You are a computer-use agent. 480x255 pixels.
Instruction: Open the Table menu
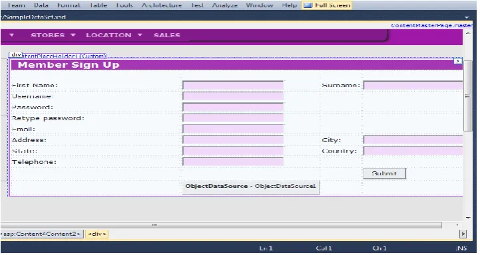(99, 5)
